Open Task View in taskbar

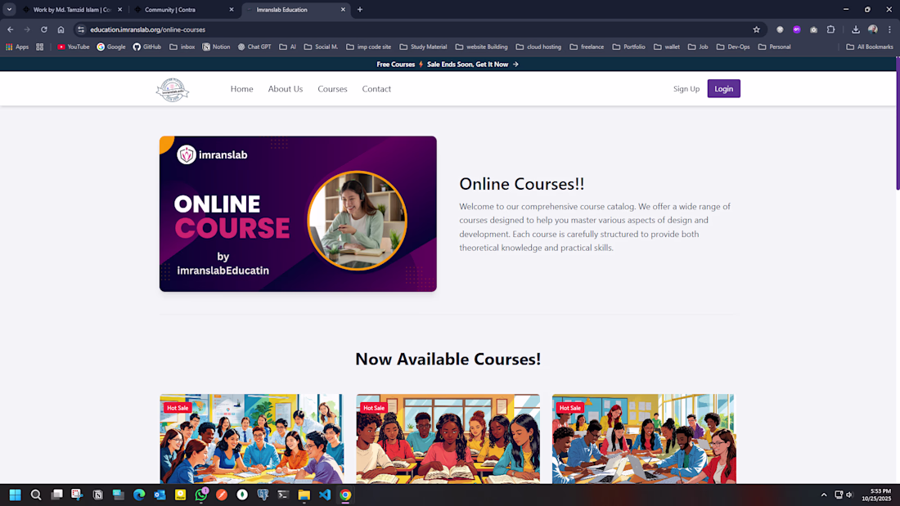tap(56, 495)
